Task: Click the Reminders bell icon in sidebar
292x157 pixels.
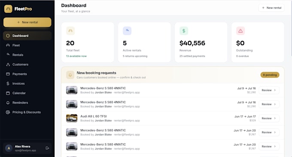Action: (8, 103)
